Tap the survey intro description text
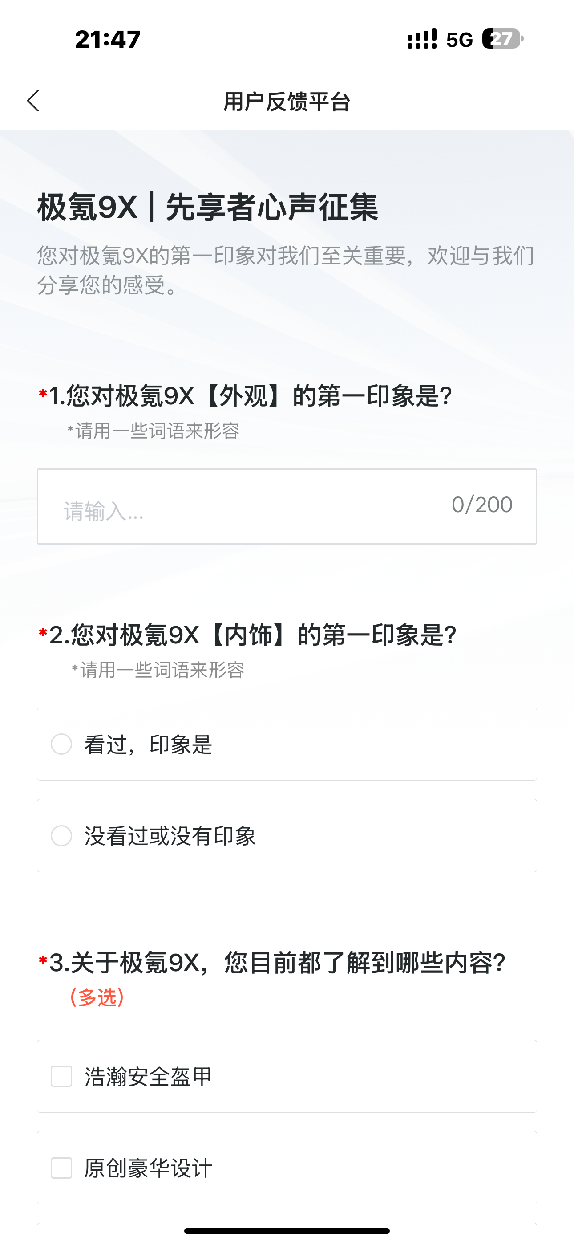 [286, 270]
